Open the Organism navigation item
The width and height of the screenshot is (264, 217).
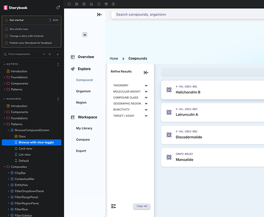(83, 91)
